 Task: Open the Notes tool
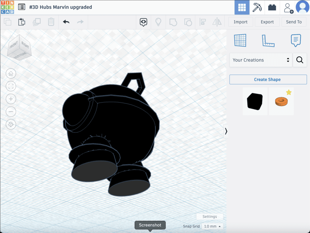[x=296, y=40]
